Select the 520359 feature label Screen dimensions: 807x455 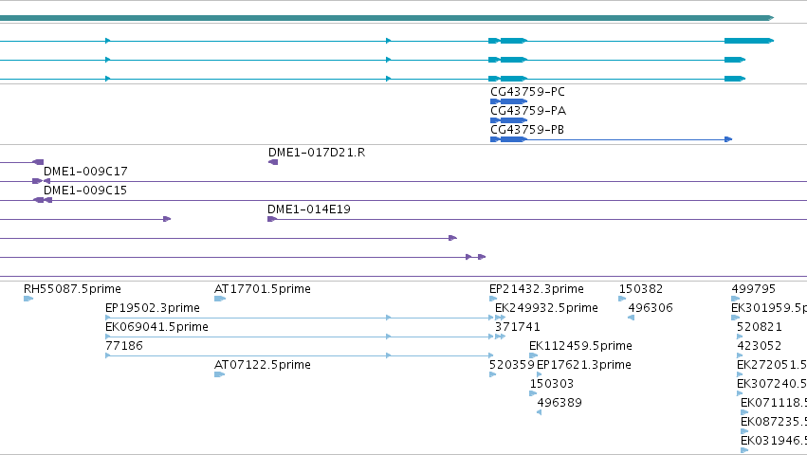click(x=512, y=365)
